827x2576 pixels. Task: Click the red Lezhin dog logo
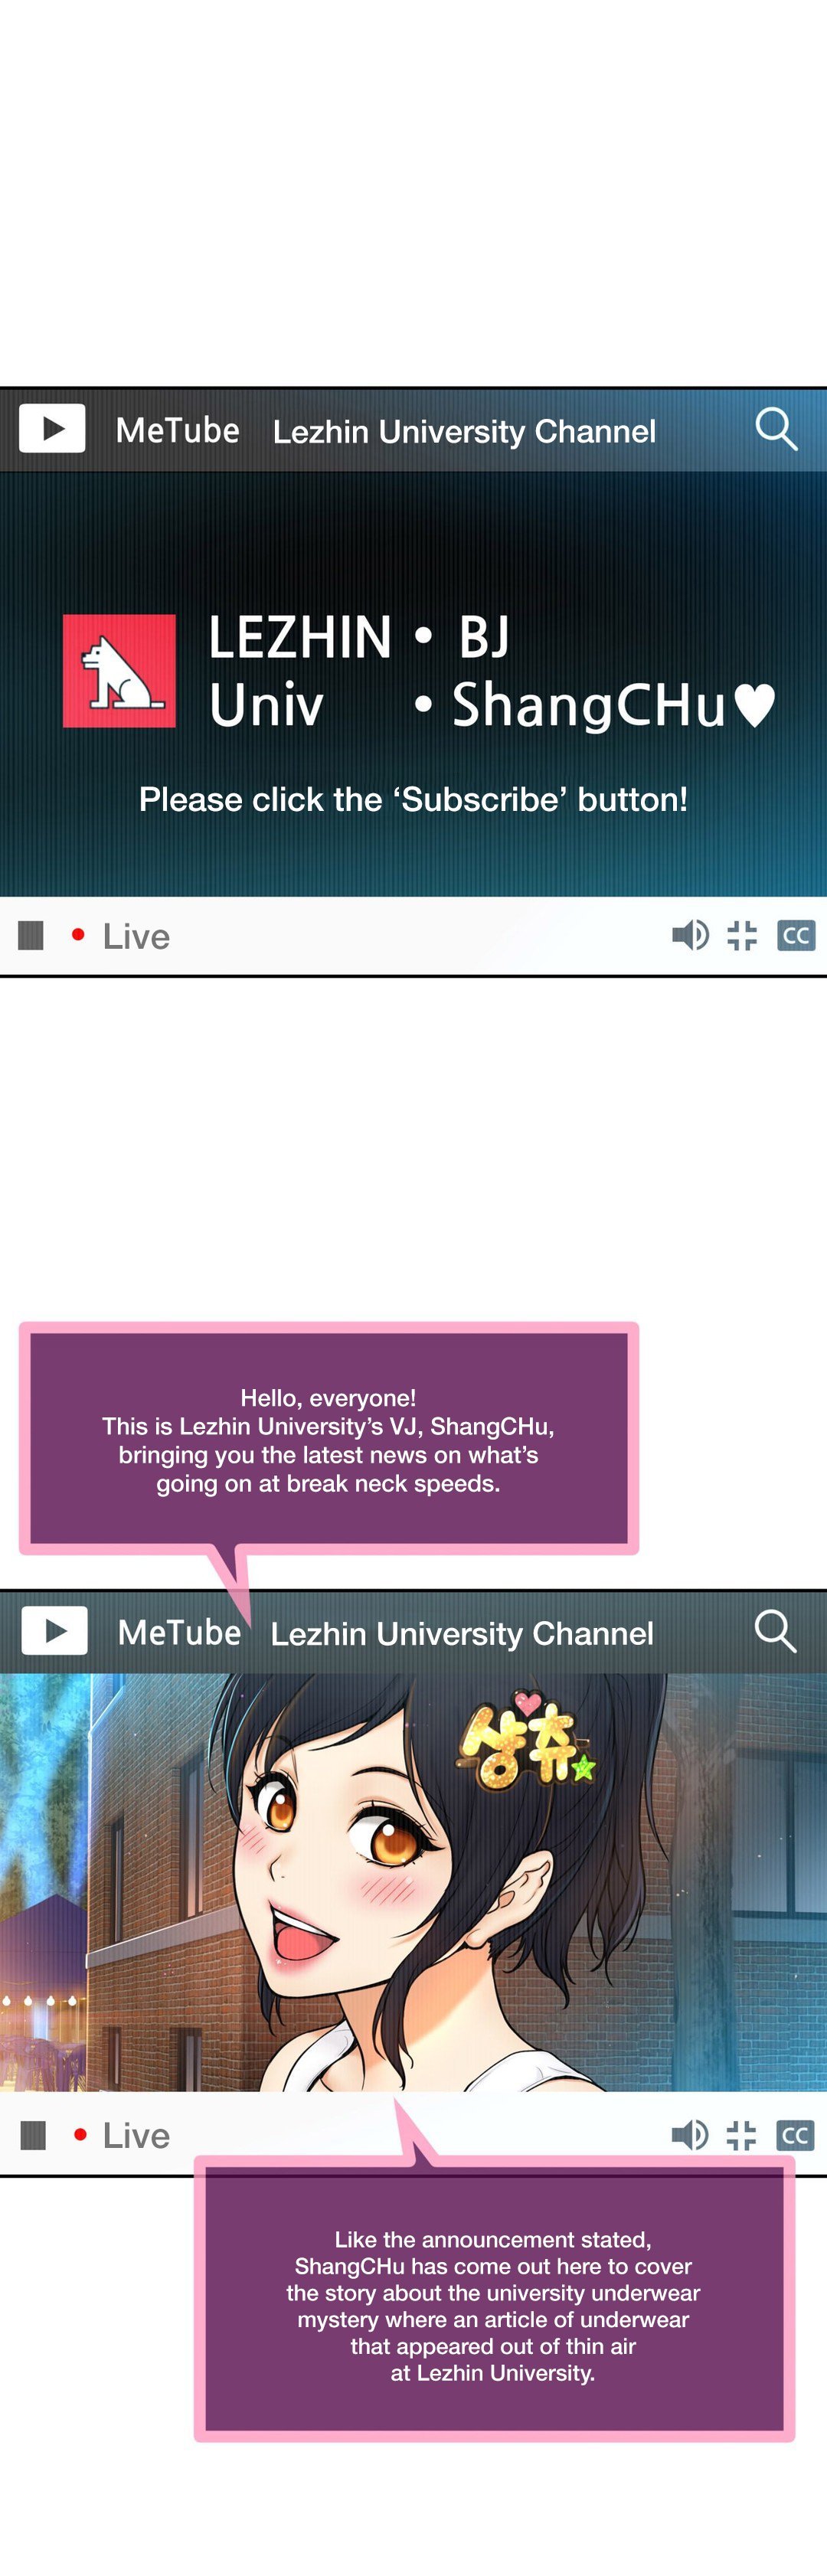119,671
